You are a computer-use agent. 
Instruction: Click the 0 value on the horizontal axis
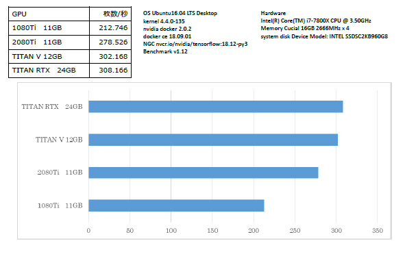point(88,231)
